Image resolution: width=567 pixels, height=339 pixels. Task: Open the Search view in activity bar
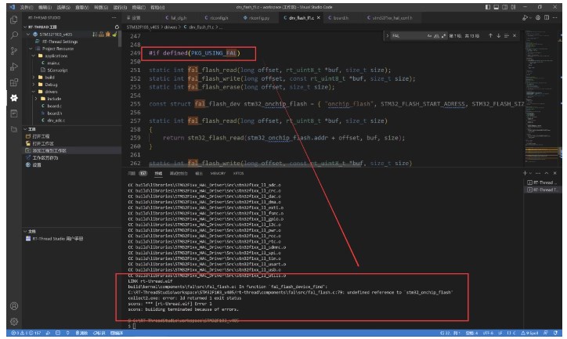tap(13, 35)
